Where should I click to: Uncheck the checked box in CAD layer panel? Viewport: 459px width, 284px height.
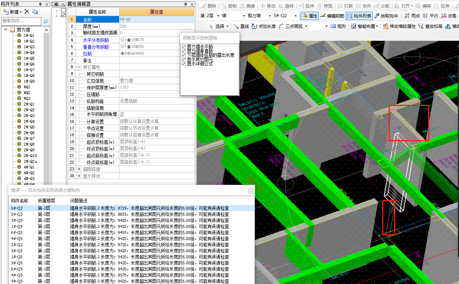click(63, 15)
